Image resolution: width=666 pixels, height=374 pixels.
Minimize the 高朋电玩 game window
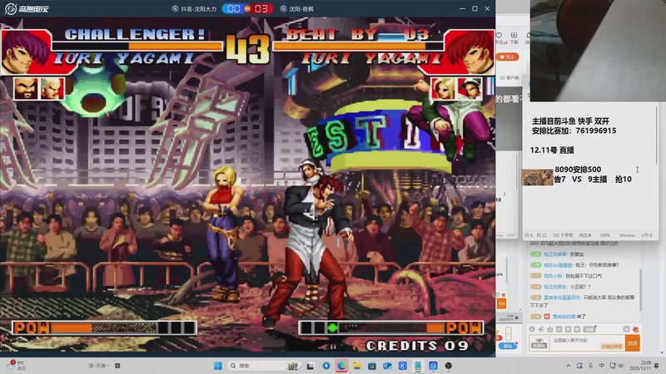point(462,8)
